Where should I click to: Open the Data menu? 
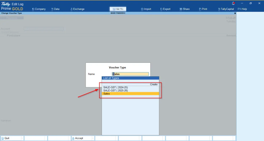click(55, 9)
